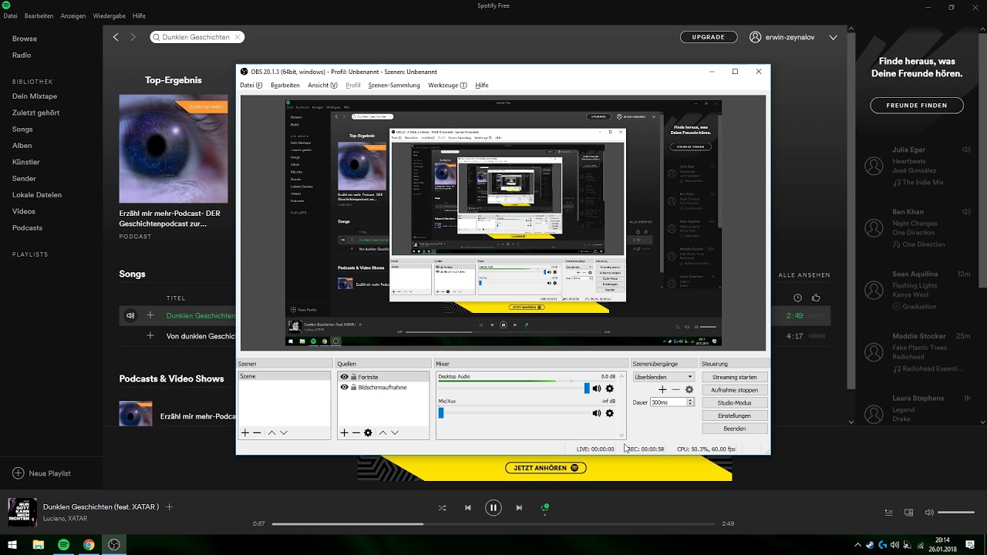Screen dimensions: 987x555
Task: Add Dunklen Geschichten to library from player bar
Action: pos(170,506)
